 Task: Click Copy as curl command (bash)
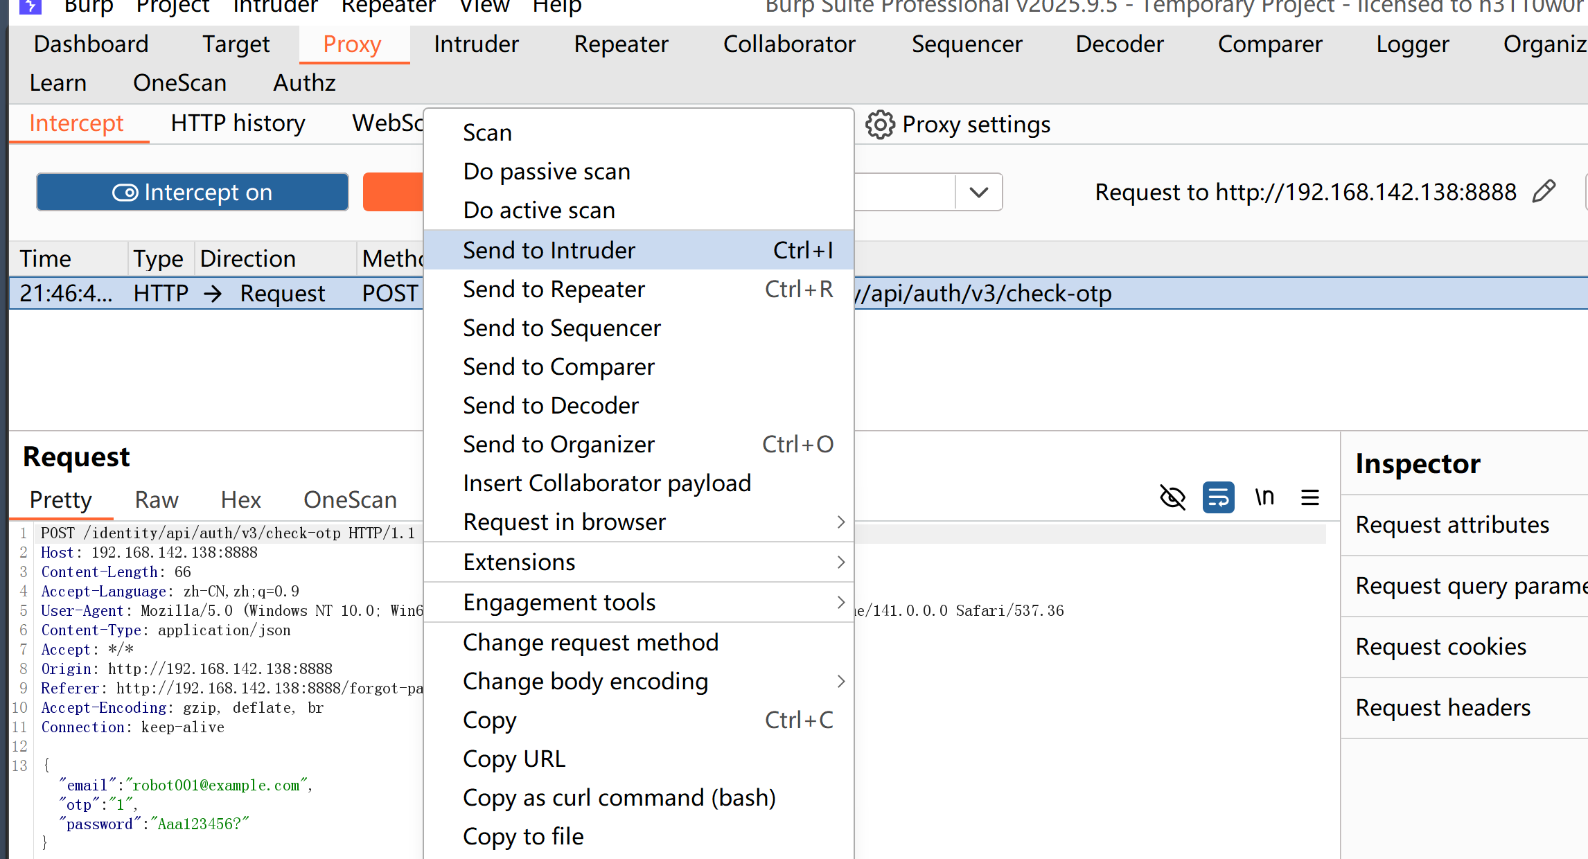tap(619, 797)
